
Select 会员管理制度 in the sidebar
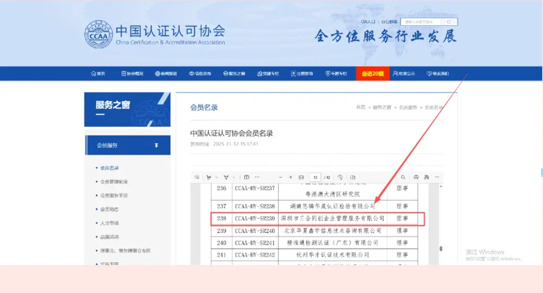114,182
